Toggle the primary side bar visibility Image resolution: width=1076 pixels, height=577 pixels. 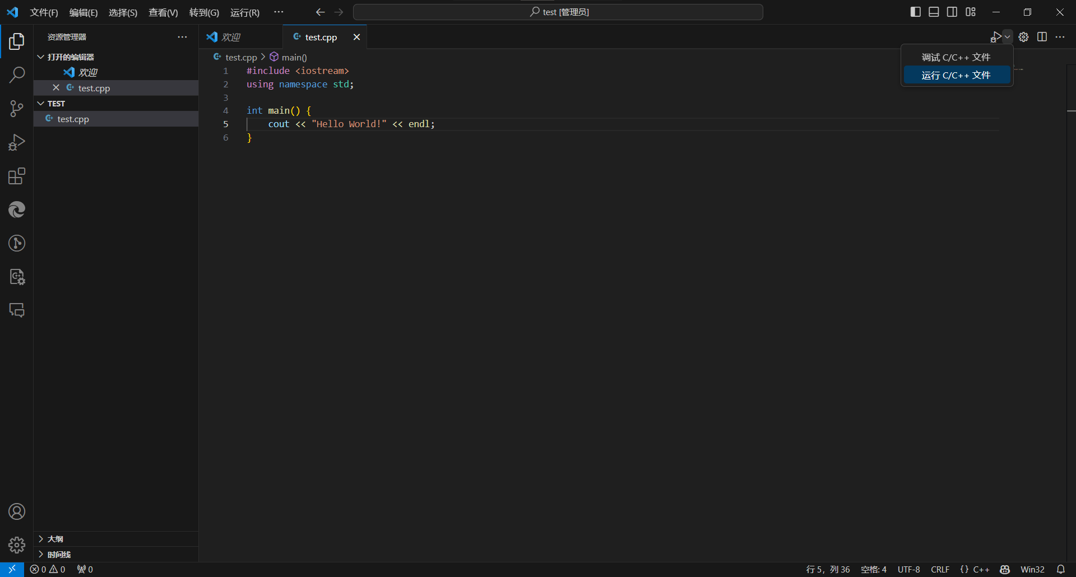pyautogui.click(x=915, y=12)
